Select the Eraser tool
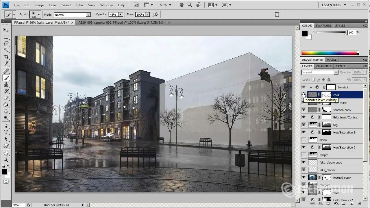The width and height of the screenshot is (370, 208). tap(6, 98)
